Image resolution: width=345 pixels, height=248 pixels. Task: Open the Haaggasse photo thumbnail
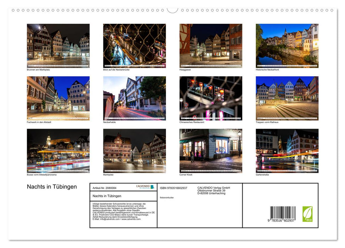(211, 46)
